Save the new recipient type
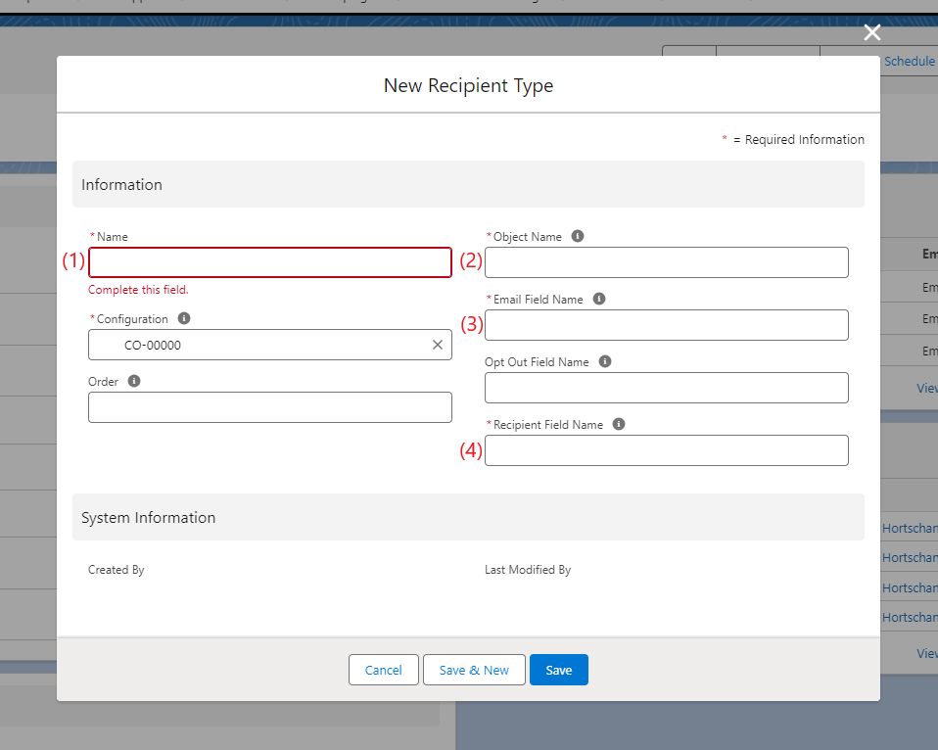Image resolution: width=938 pixels, height=750 pixels. 558,670
